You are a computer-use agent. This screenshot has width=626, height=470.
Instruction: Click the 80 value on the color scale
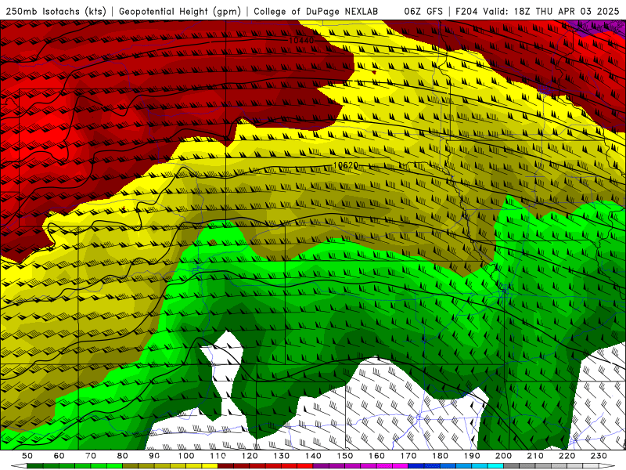pos(122,456)
